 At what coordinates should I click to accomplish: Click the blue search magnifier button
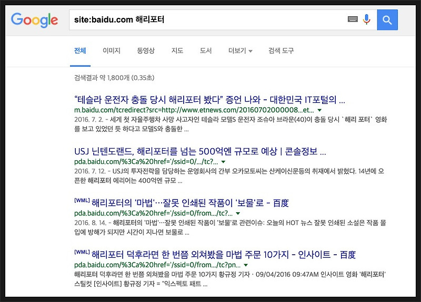pyautogui.click(x=387, y=20)
